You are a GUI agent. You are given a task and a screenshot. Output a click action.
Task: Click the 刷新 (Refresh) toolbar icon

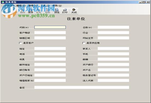48,11
